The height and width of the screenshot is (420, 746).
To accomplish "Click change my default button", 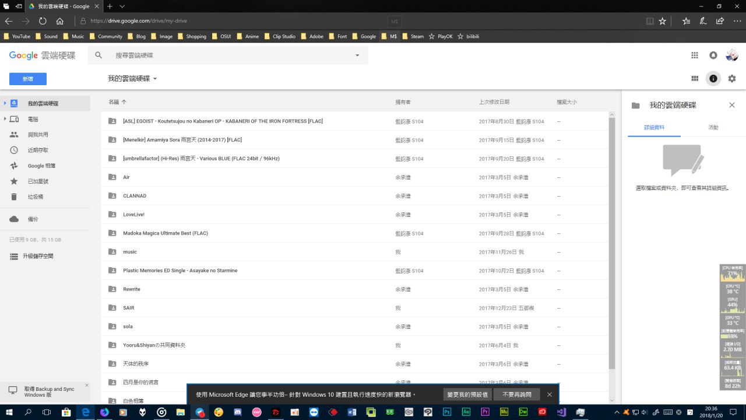I will click(467, 395).
